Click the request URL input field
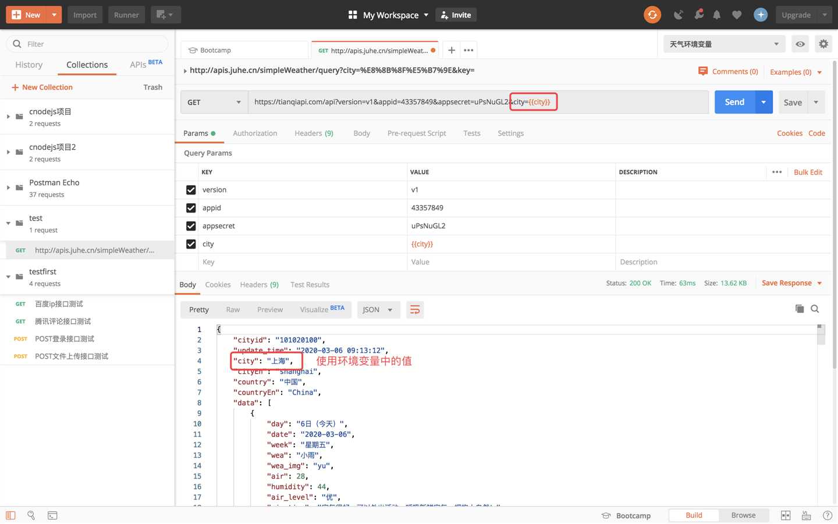 (x=478, y=102)
